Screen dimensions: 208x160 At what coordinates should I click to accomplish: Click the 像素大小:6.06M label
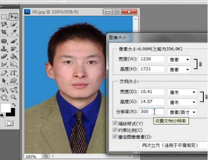151,49
